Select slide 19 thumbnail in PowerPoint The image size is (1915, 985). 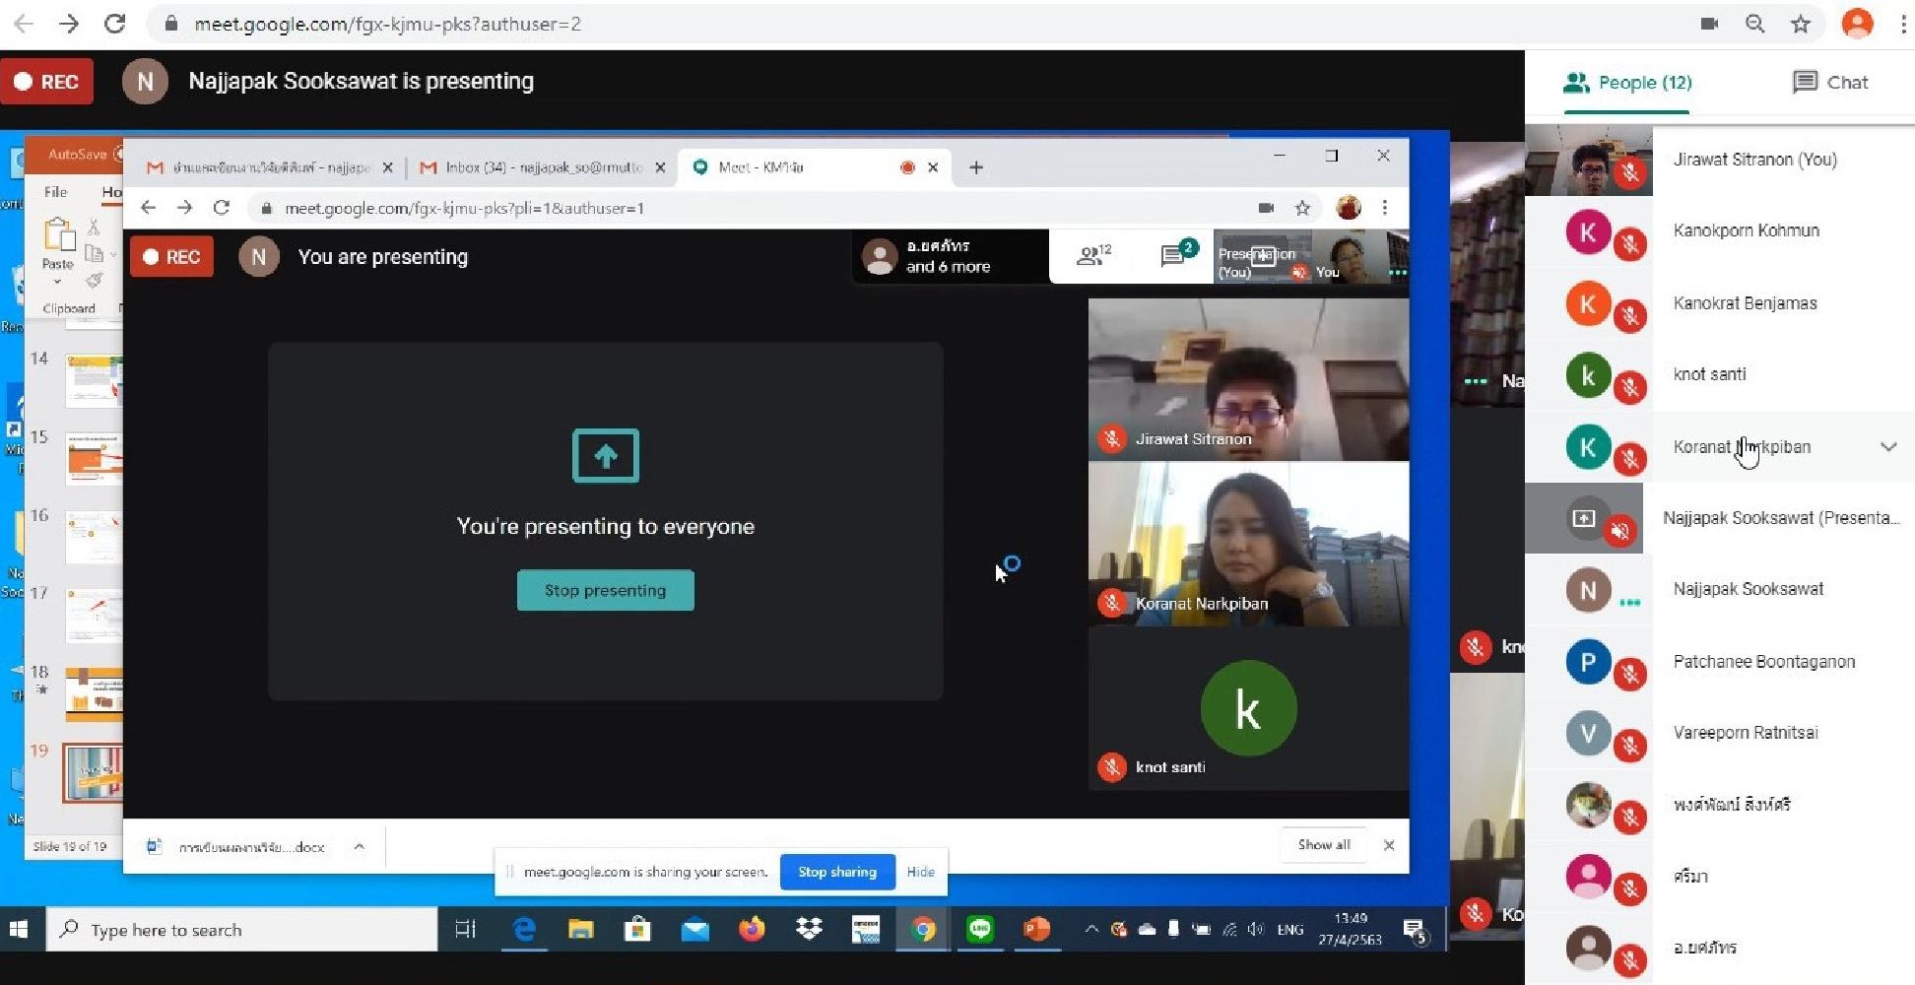[93, 773]
